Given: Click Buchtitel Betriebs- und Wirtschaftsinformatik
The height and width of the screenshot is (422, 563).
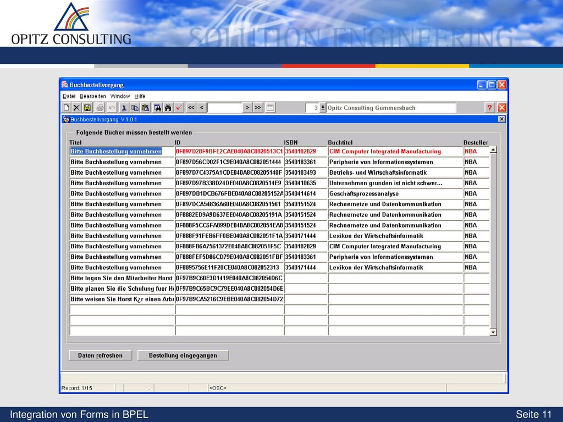Looking at the screenshot, I should point(396,173).
